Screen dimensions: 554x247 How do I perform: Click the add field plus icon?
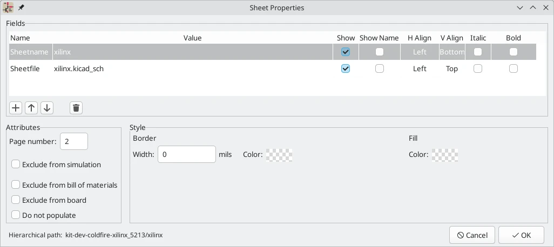[16, 108]
